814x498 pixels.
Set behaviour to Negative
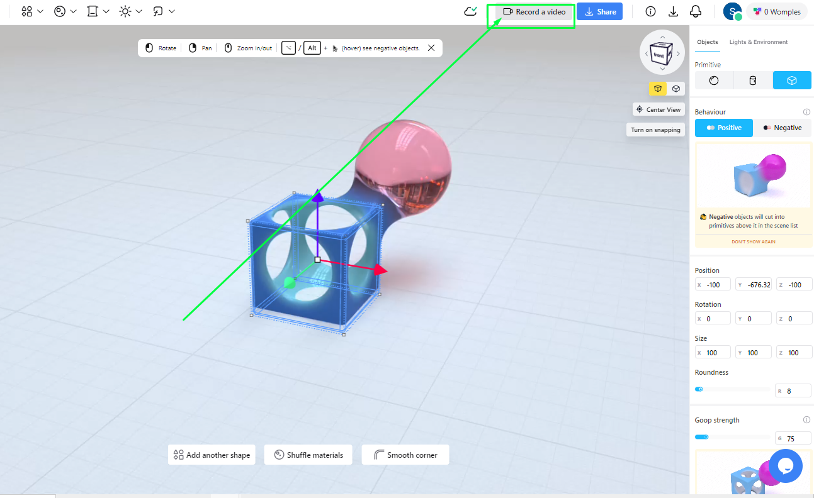point(783,128)
